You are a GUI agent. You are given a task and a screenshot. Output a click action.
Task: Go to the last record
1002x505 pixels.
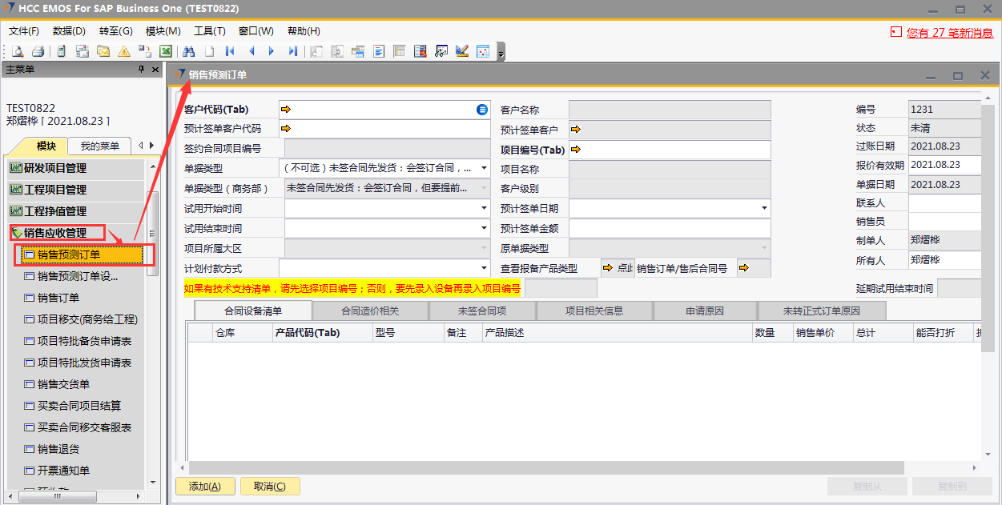[x=292, y=51]
